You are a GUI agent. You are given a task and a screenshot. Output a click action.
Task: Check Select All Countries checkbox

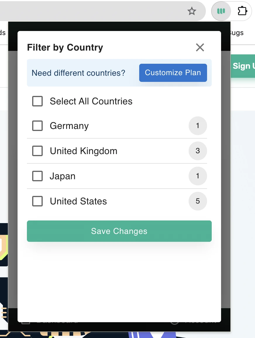(x=37, y=101)
